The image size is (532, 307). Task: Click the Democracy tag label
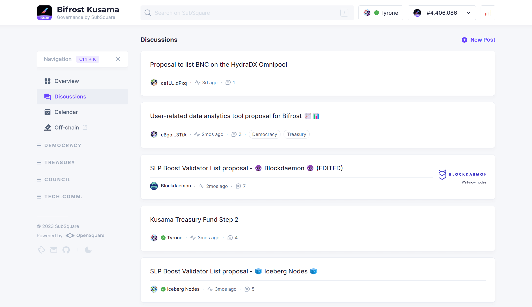(264, 134)
